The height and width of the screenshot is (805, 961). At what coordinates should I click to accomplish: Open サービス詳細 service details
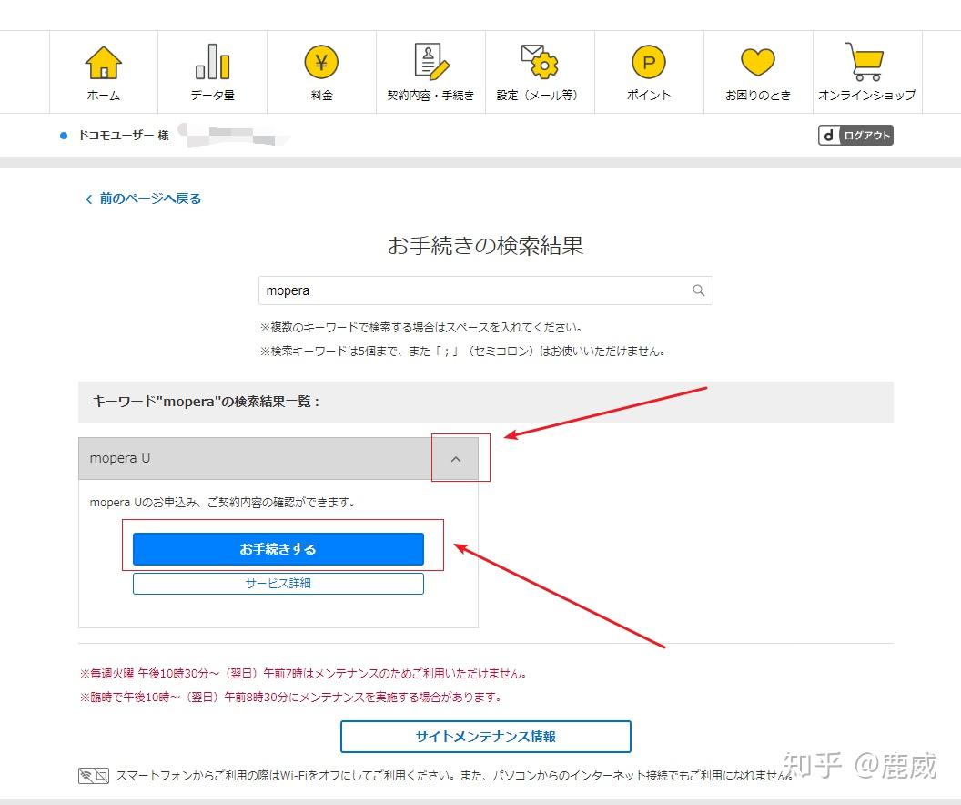[x=278, y=583]
